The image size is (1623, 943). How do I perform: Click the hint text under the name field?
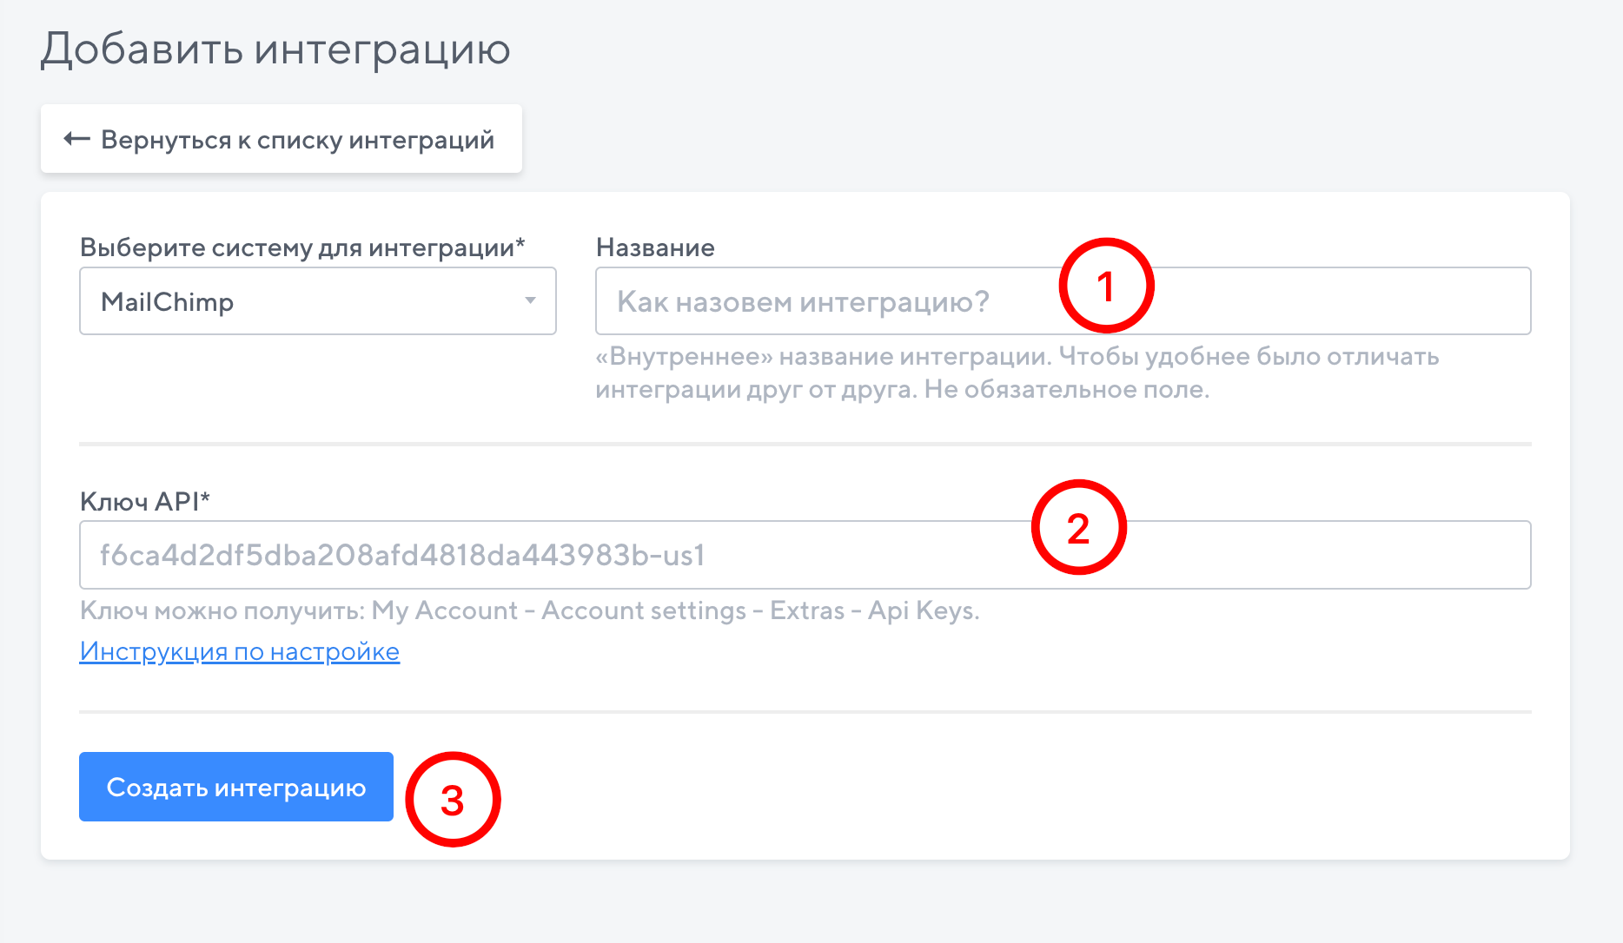click(x=1017, y=373)
